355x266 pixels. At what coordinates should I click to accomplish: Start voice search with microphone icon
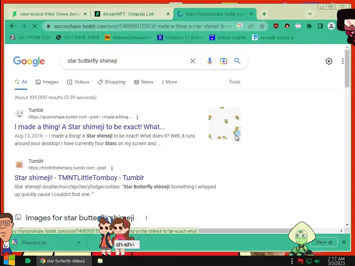coord(210,61)
